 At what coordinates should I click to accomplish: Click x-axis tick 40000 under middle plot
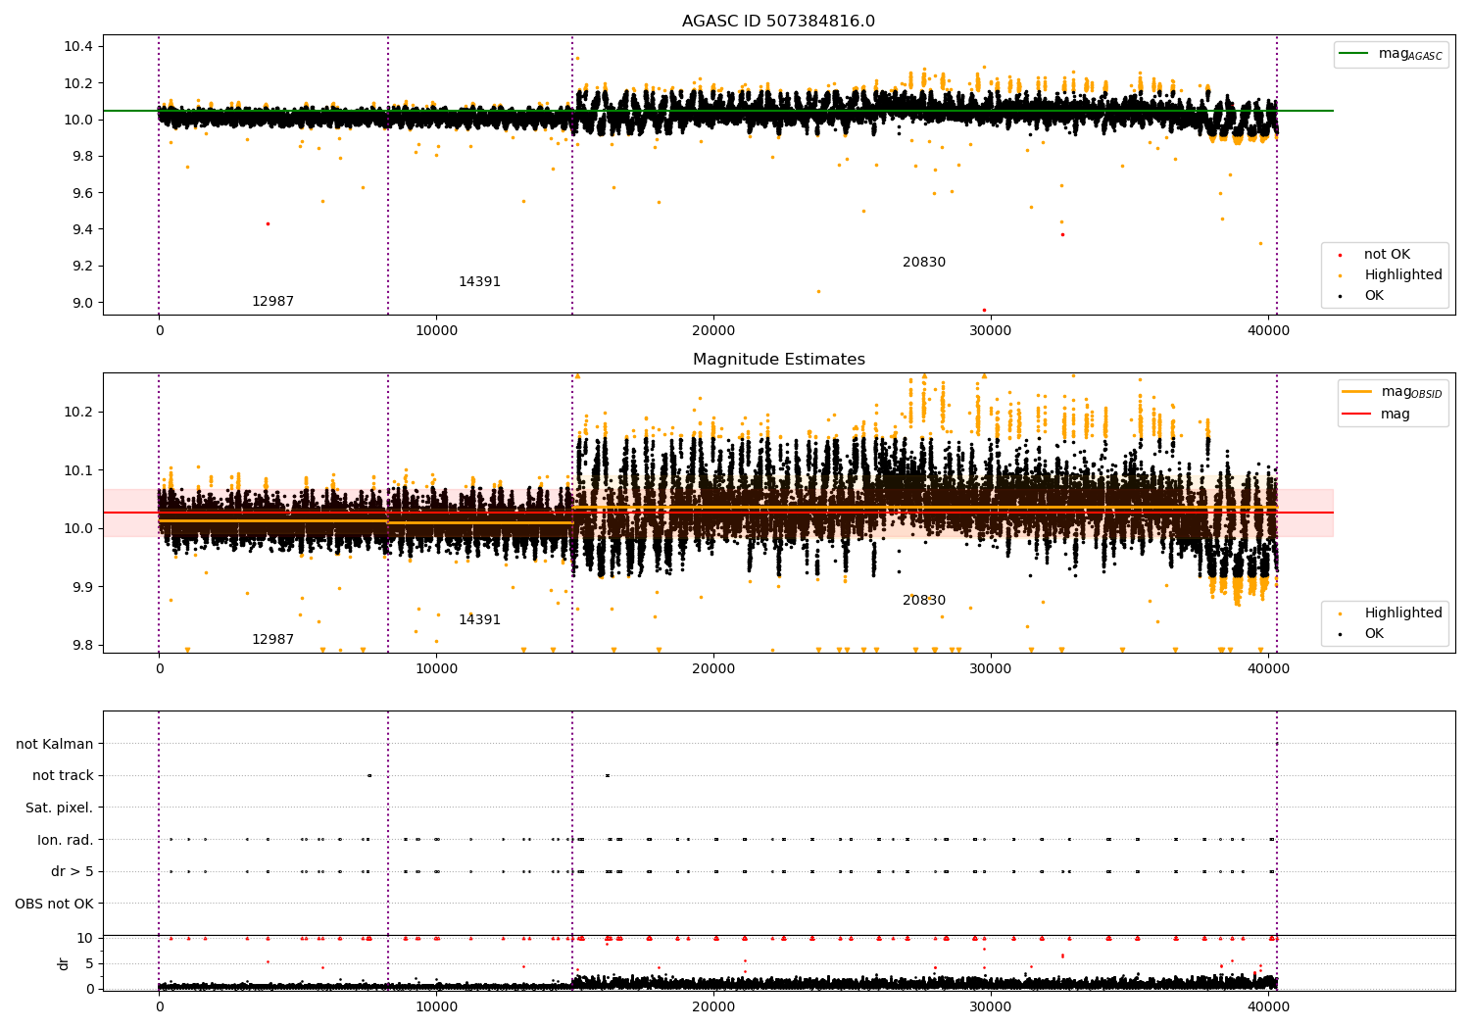pyautogui.click(x=1268, y=669)
